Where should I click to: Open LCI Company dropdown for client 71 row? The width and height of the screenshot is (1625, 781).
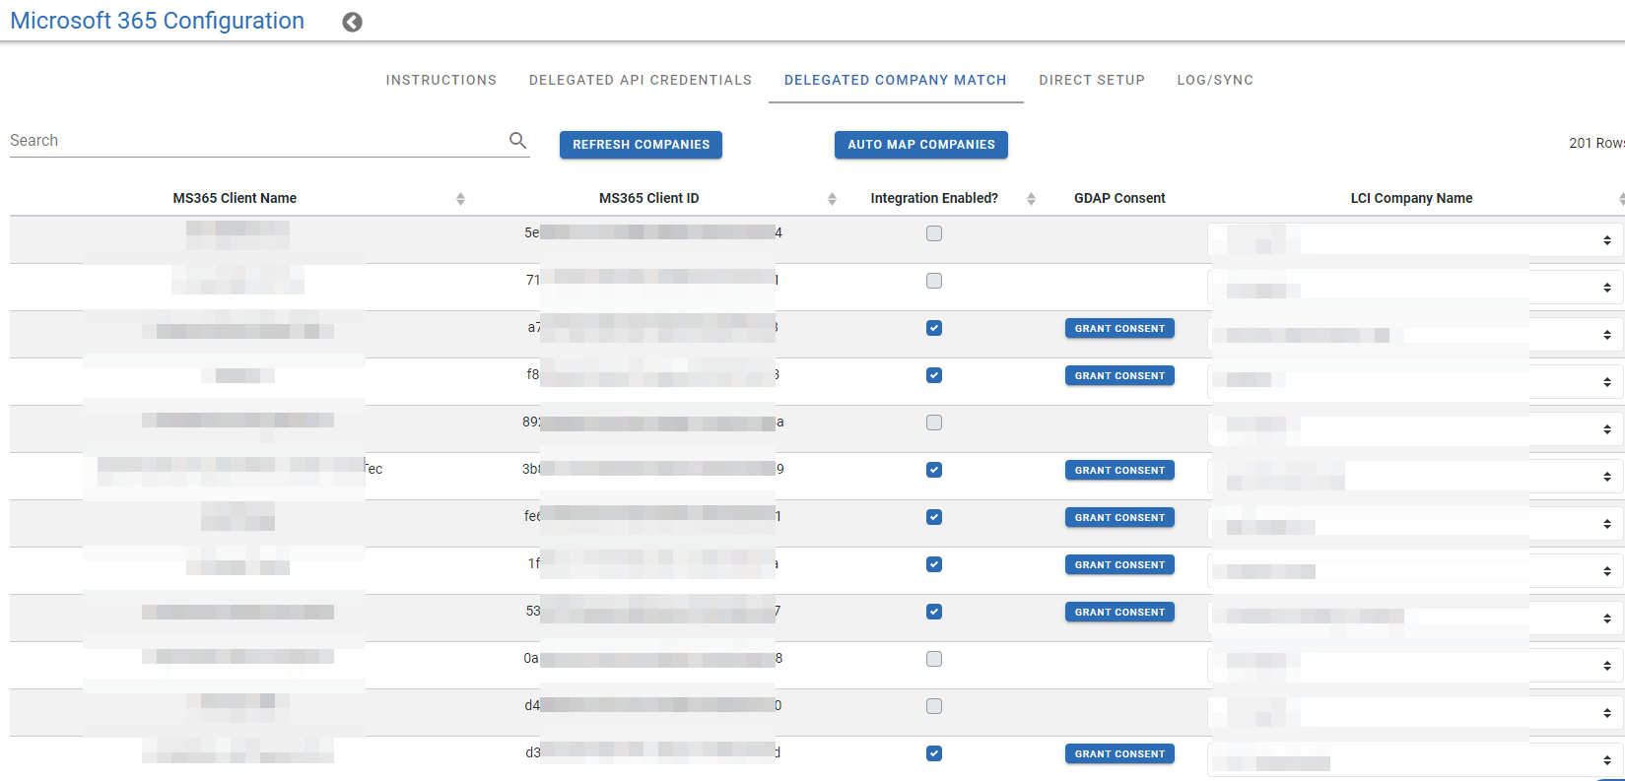(x=1415, y=288)
